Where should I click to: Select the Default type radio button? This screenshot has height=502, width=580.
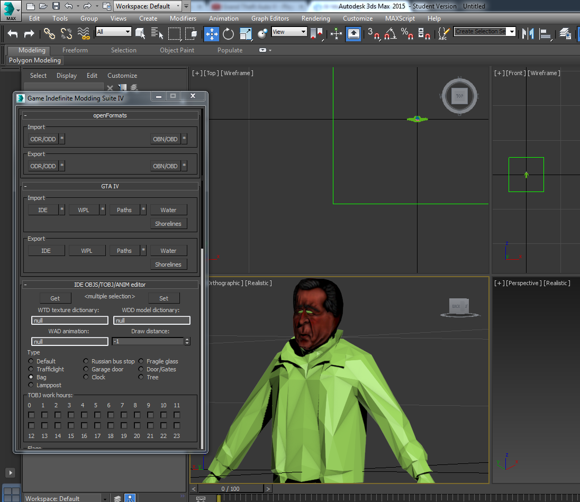coord(31,361)
